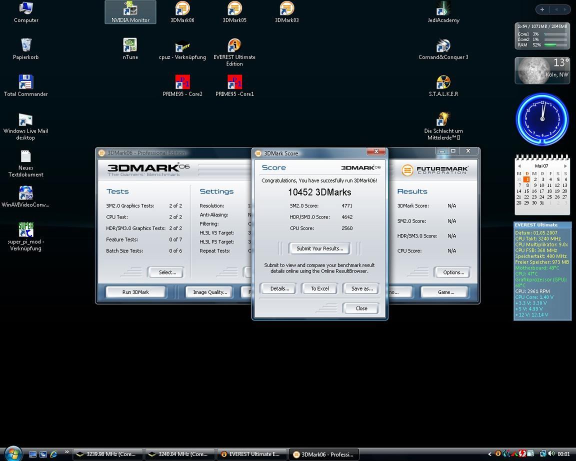This screenshot has height=461, width=576.
Task: Select the cpuz - Verknüpfung icon
Action: (x=182, y=50)
